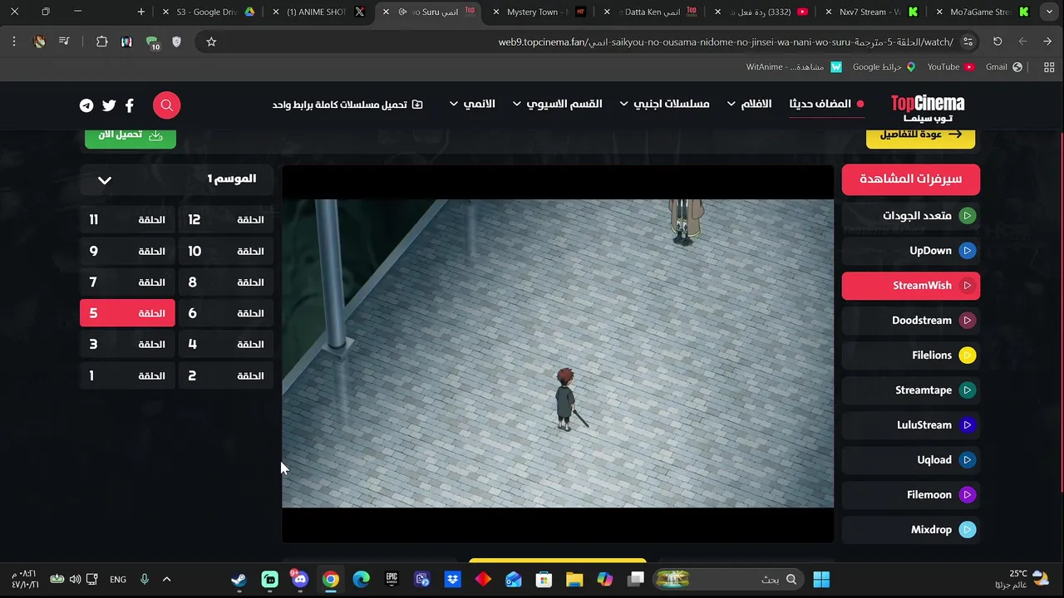Open episode الحلقة 10
This screenshot has width=1064, height=598.
[x=226, y=251]
